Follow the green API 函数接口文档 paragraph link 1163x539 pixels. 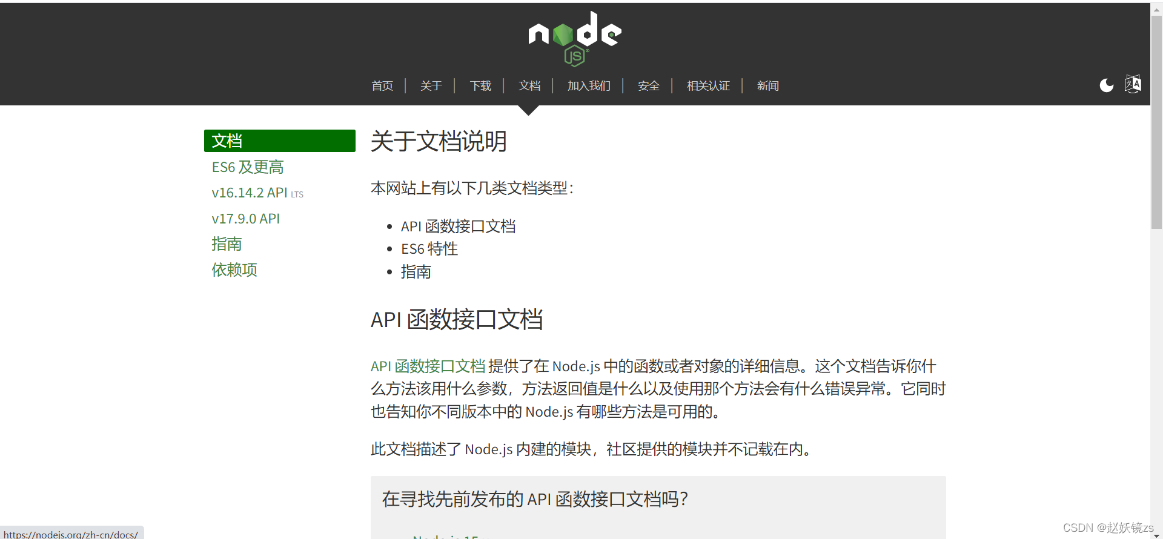pos(428,366)
